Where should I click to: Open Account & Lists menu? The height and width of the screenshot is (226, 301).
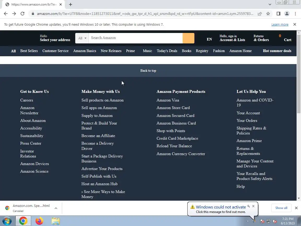coord(232,38)
